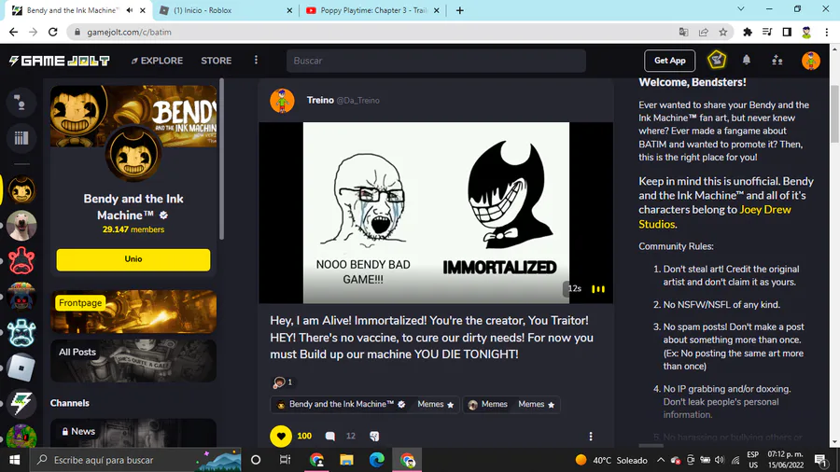840x472 pixels.
Task: Pause the meme video playback
Action: pos(598,289)
